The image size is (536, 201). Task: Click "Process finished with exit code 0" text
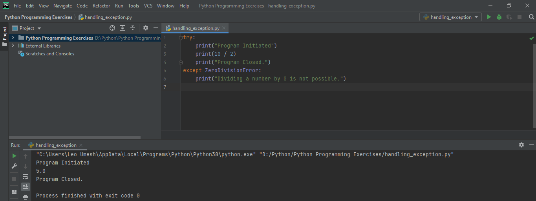tap(88, 196)
